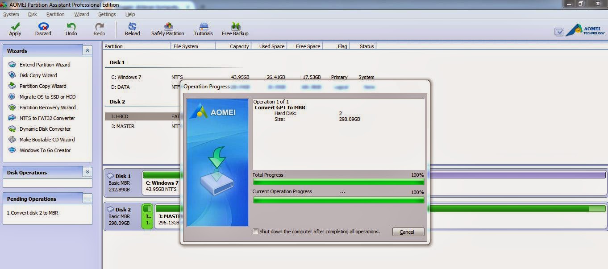
Task: Click the Discard toolbar icon
Action: tap(43, 26)
